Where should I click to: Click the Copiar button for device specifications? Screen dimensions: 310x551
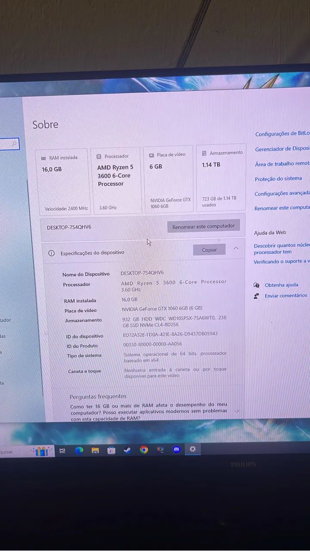(209, 250)
